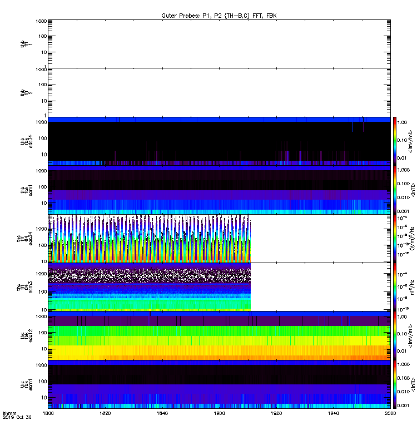Click the 1920 time axis label

276,413
